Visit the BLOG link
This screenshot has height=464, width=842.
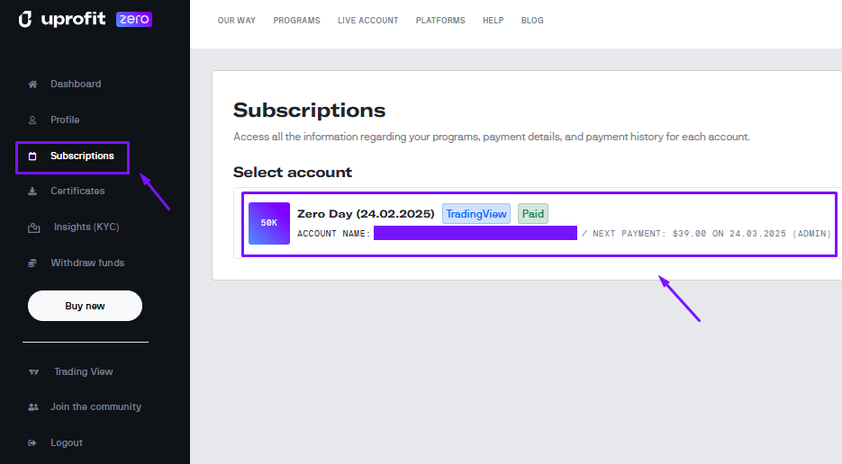tap(532, 21)
